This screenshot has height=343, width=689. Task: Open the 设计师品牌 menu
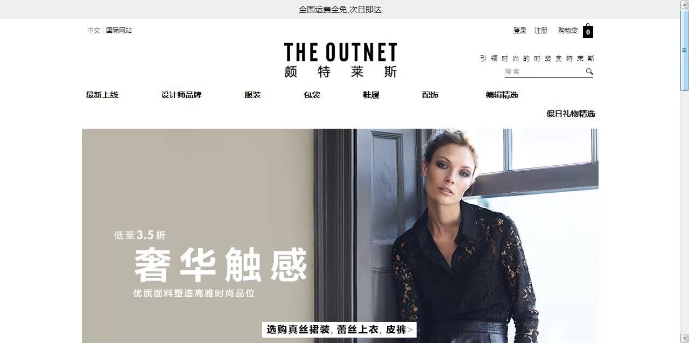point(181,95)
